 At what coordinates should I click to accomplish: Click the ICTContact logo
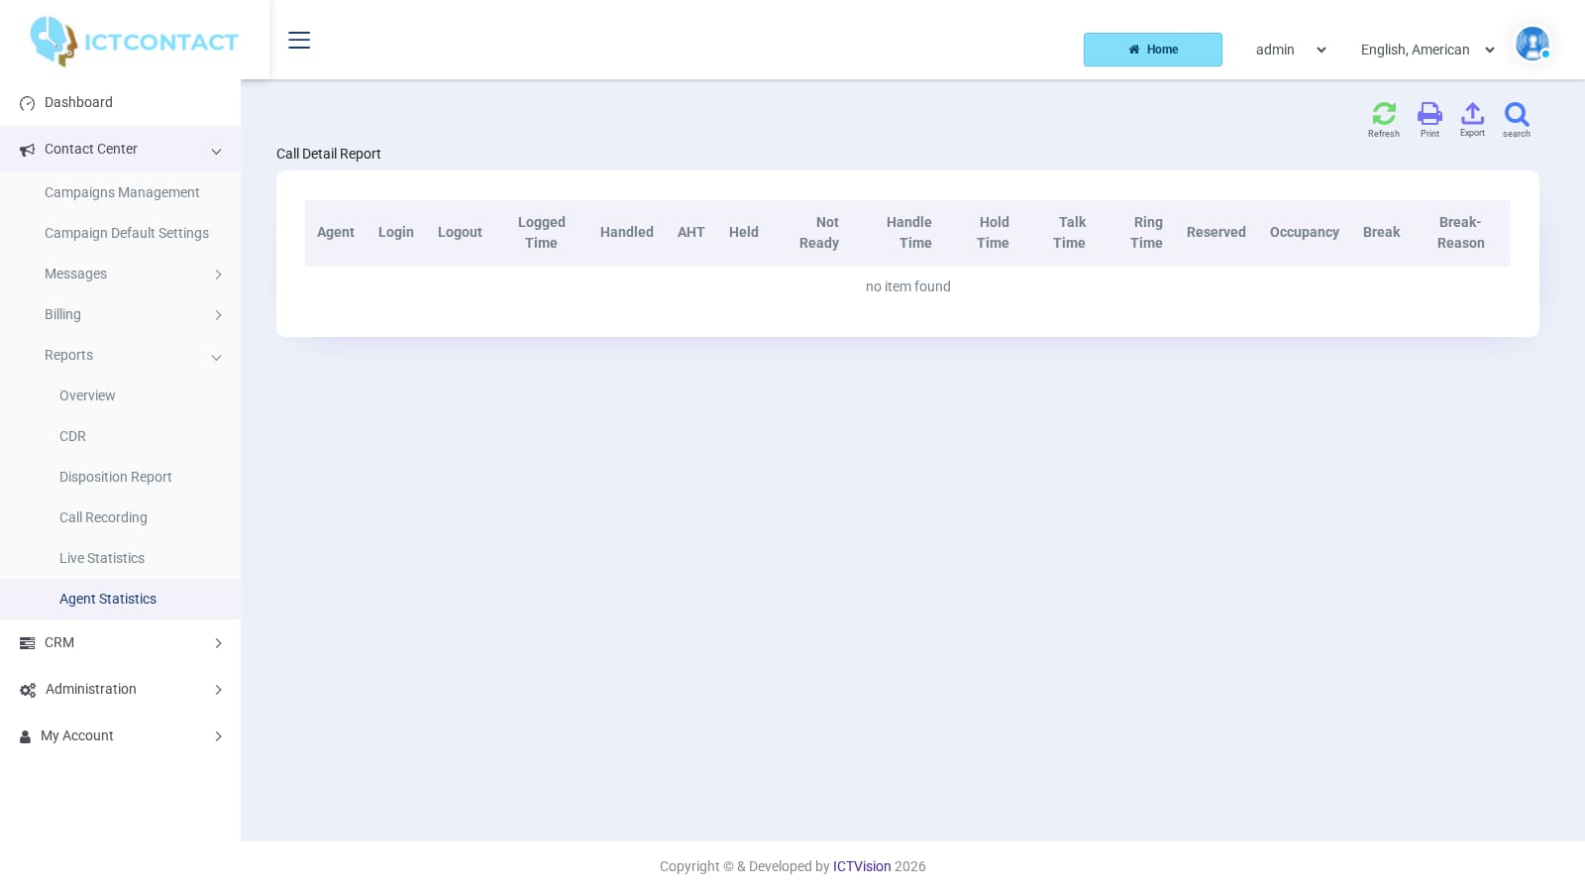[x=134, y=42]
